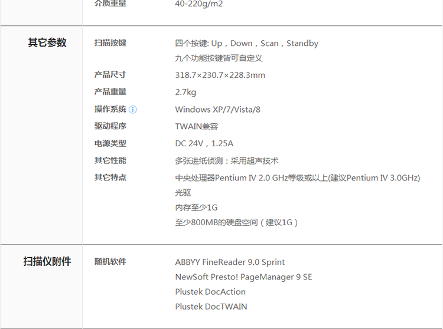443x329 pixels.
Task: Click text 四个按键: Up，Down，Scan，Standby
Action: pos(247,44)
